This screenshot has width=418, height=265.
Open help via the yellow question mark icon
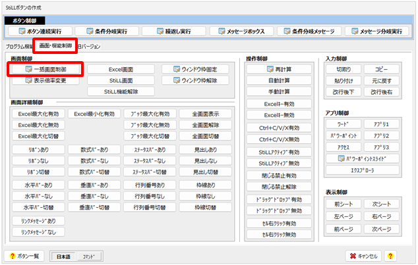pos(390,256)
